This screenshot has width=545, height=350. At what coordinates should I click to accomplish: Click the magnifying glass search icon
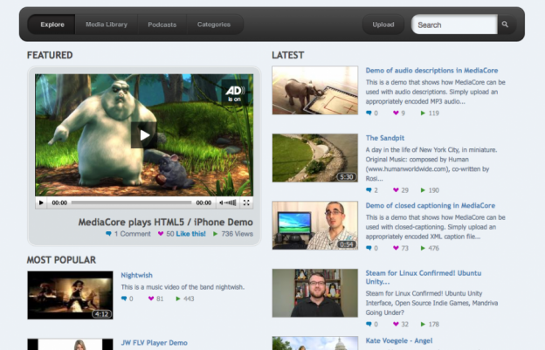click(506, 24)
